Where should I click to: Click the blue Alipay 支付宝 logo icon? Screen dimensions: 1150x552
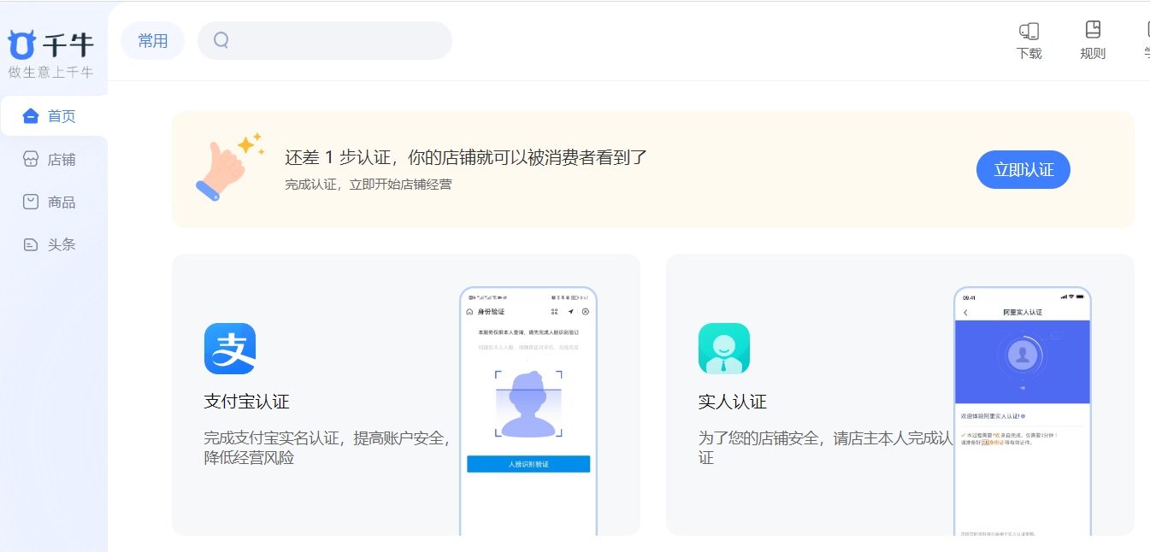pyautogui.click(x=230, y=349)
